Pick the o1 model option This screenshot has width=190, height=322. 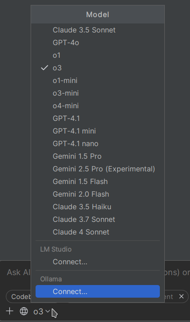(98, 55)
